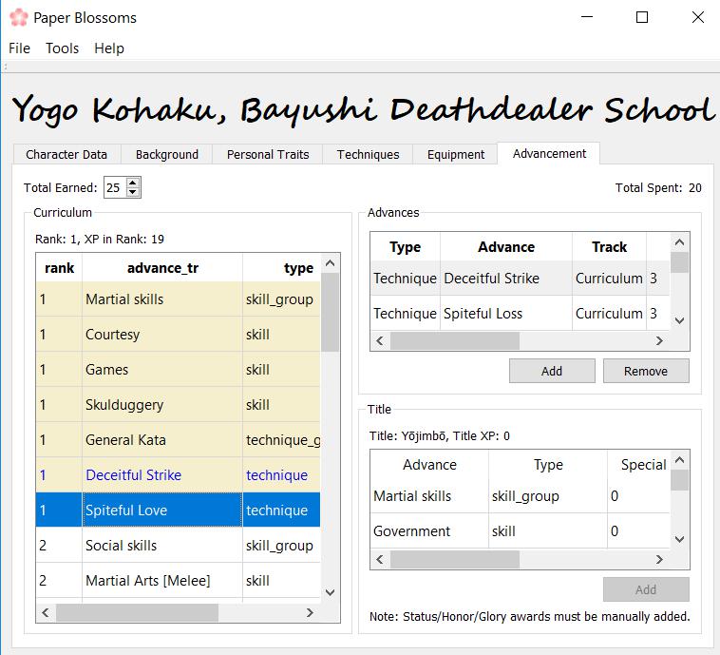Switch to the Character Data tab
This screenshot has height=655, width=720.
(x=66, y=154)
